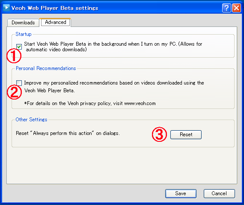Click the Veoh player icon in title bar
Image resolution: width=244 pixels, height=205 pixels.
tap(6, 8)
